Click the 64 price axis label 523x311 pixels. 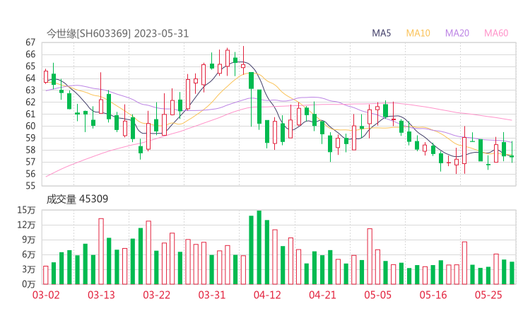30,78
